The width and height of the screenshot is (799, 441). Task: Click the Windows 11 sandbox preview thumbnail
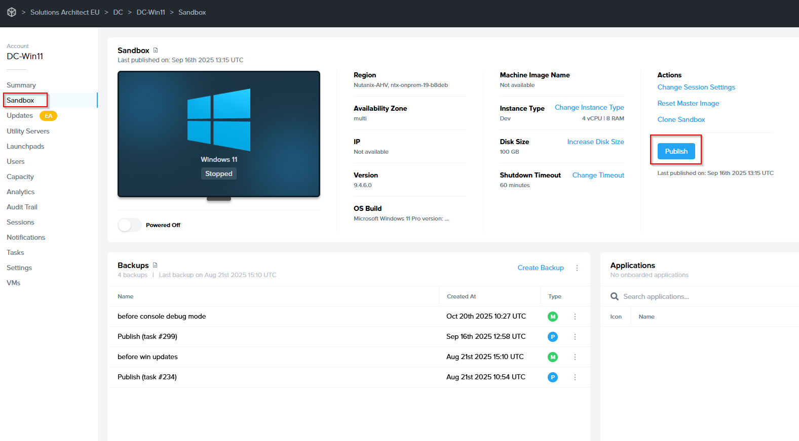coord(219,134)
